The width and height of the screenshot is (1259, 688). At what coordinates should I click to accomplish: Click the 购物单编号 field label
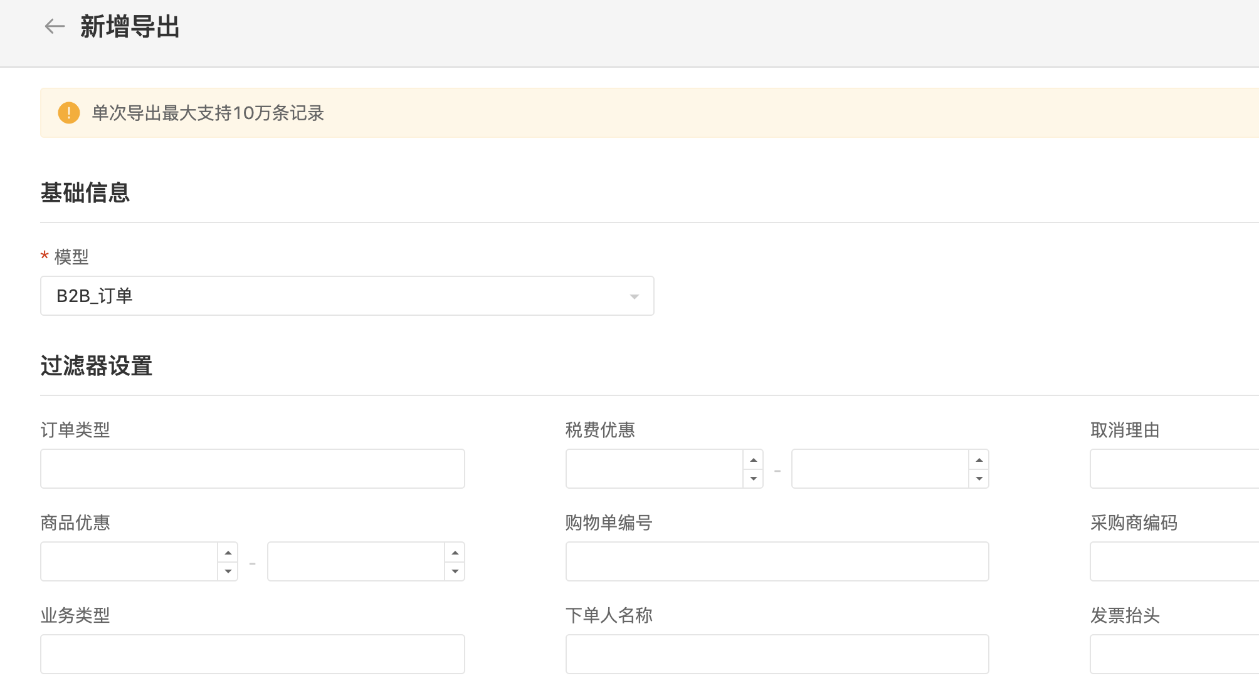(609, 523)
